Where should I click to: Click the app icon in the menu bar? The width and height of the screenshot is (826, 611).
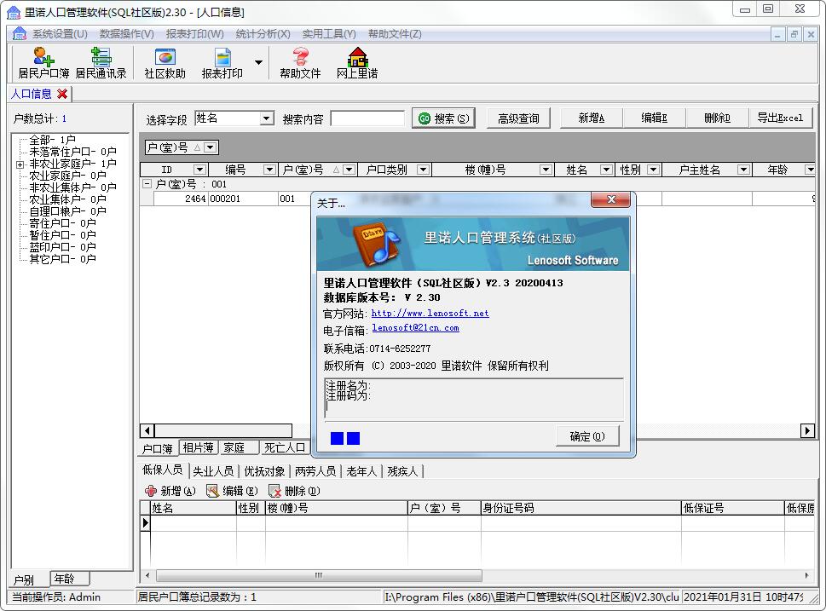click(20, 34)
